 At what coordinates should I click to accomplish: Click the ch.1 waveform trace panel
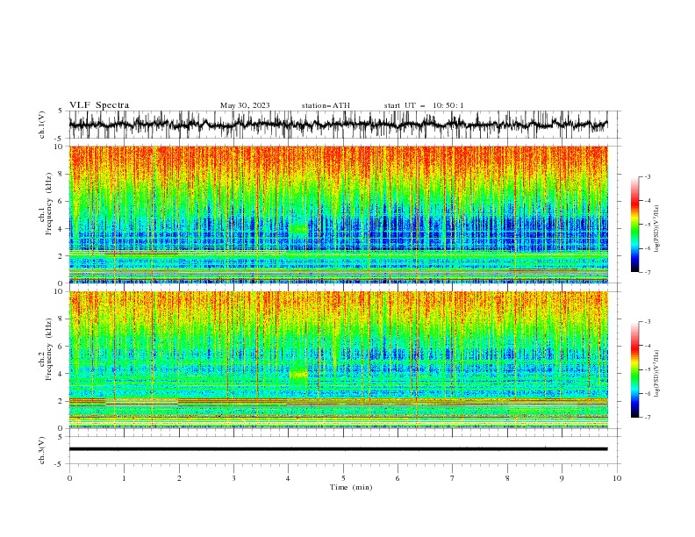click(x=338, y=125)
